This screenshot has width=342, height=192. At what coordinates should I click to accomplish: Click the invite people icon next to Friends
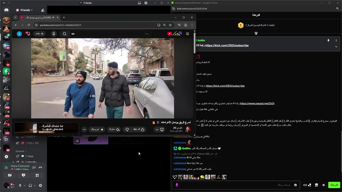(x=43, y=10)
